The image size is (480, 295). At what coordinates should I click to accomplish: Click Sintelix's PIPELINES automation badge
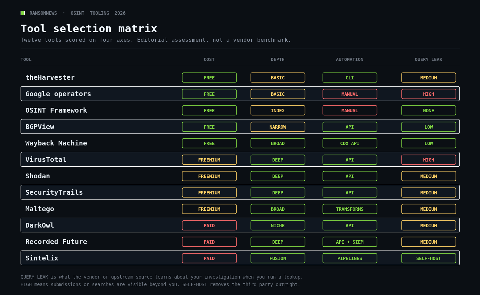point(350,258)
